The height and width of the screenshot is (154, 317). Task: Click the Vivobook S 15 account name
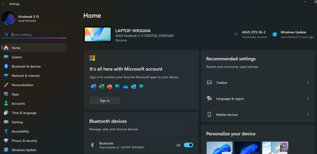(x=29, y=16)
